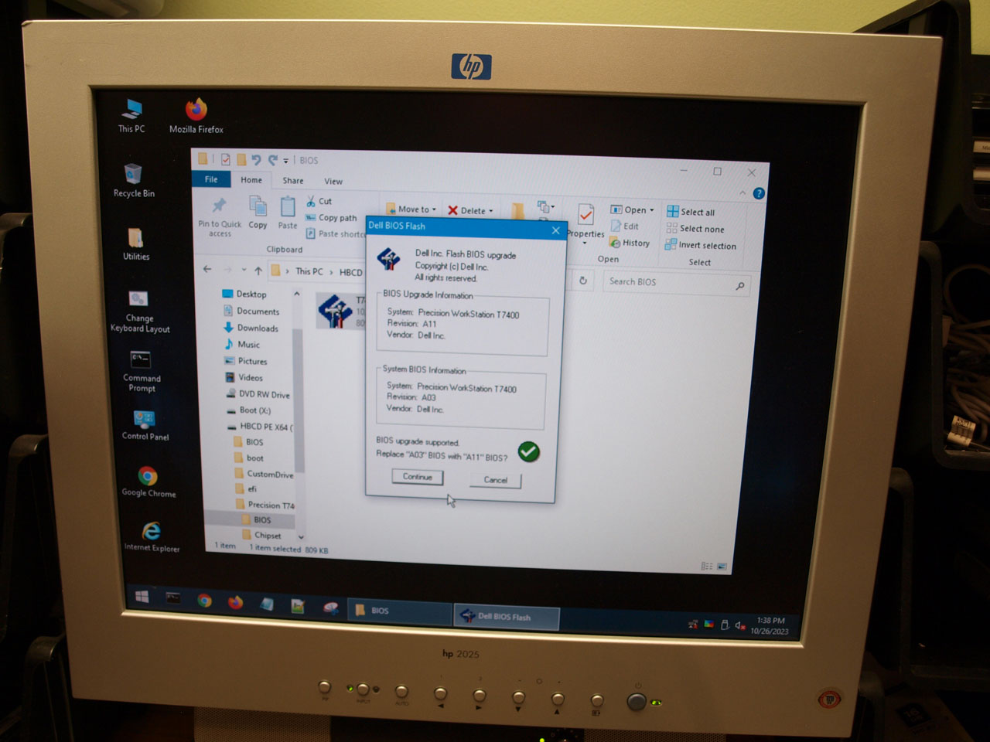Click Cancel in Dell BIOS Flash dialog

pyautogui.click(x=496, y=480)
